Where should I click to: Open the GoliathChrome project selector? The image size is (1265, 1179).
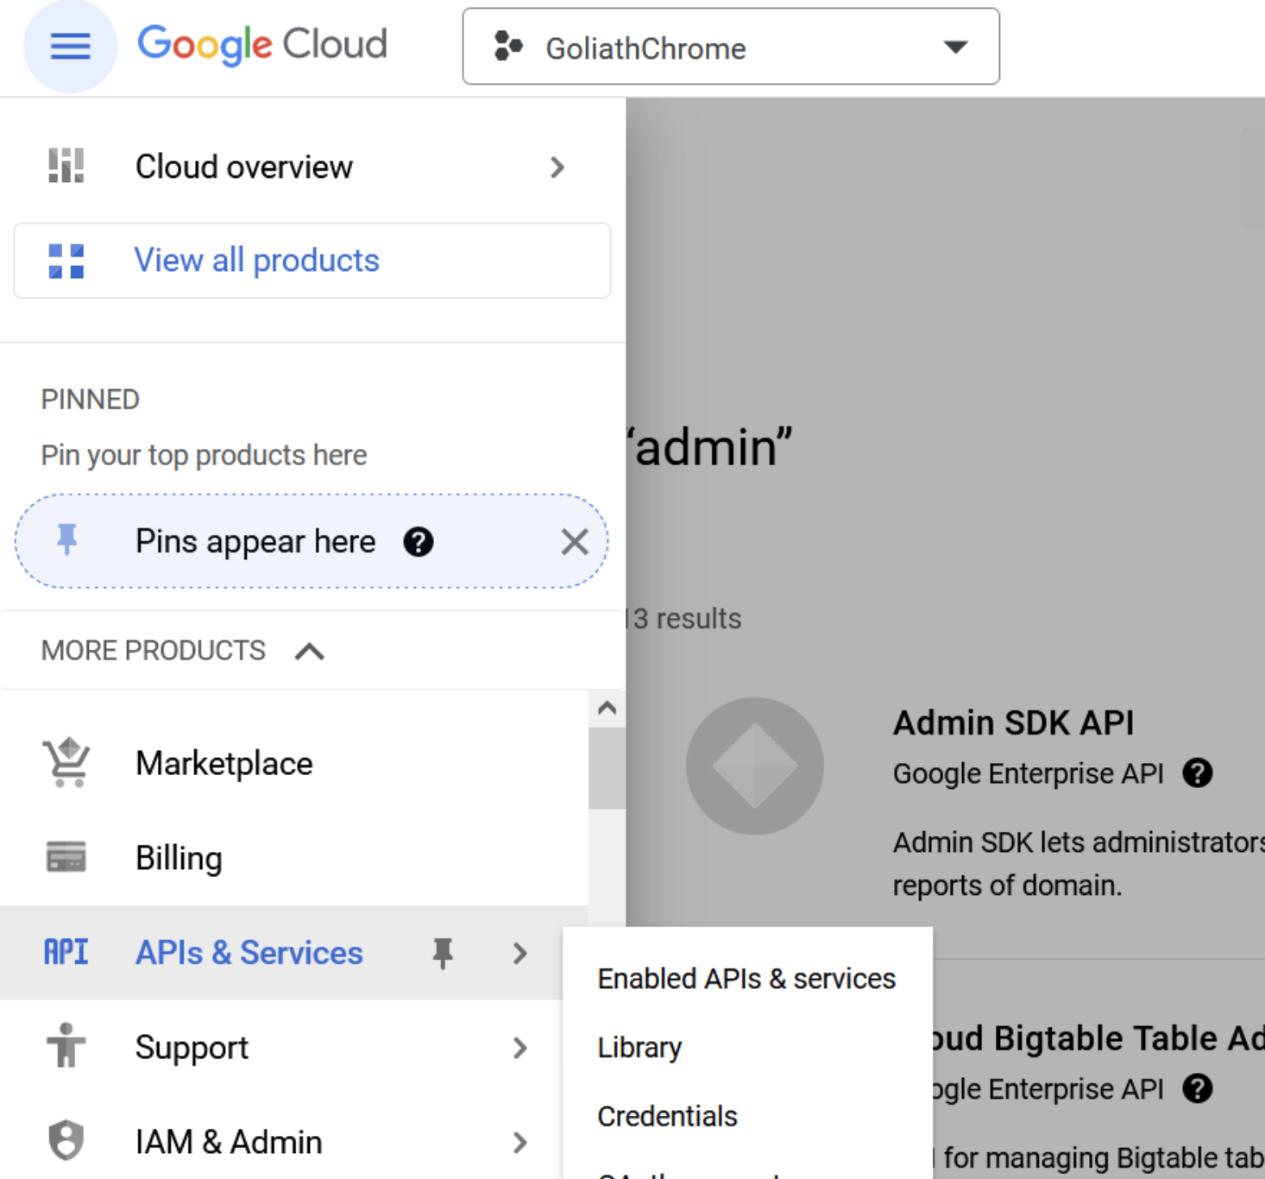click(x=731, y=47)
